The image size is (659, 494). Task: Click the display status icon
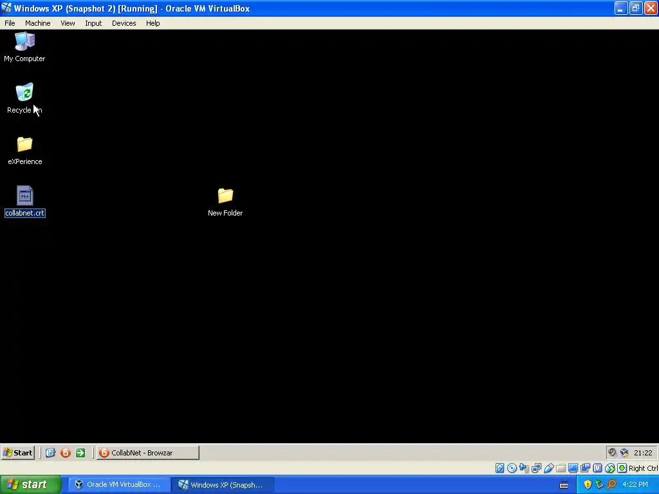(x=573, y=468)
